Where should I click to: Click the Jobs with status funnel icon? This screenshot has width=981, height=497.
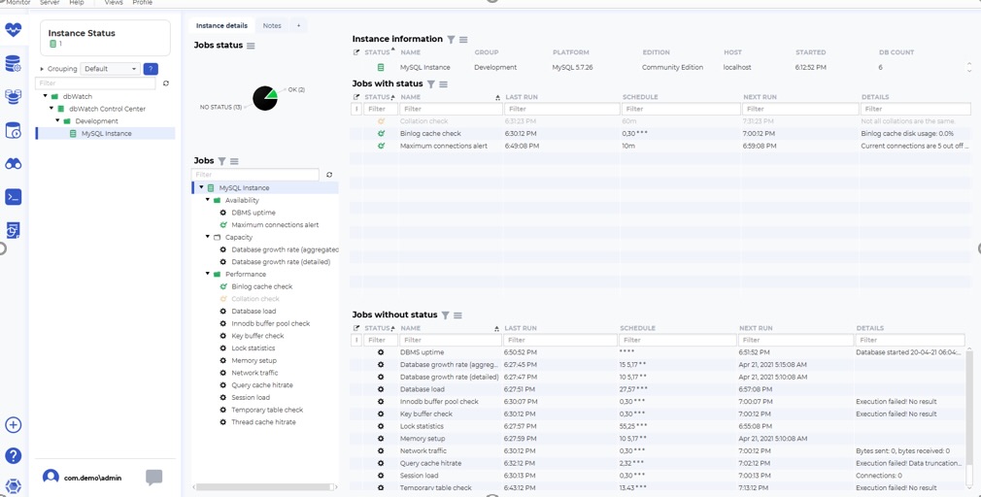[x=430, y=83]
